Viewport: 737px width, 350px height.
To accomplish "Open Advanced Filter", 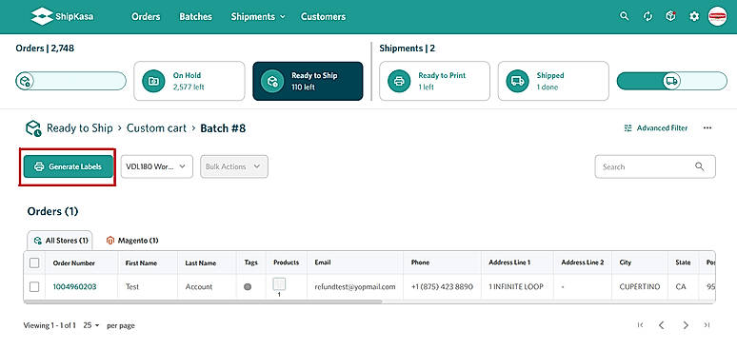I will click(x=656, y=128).
